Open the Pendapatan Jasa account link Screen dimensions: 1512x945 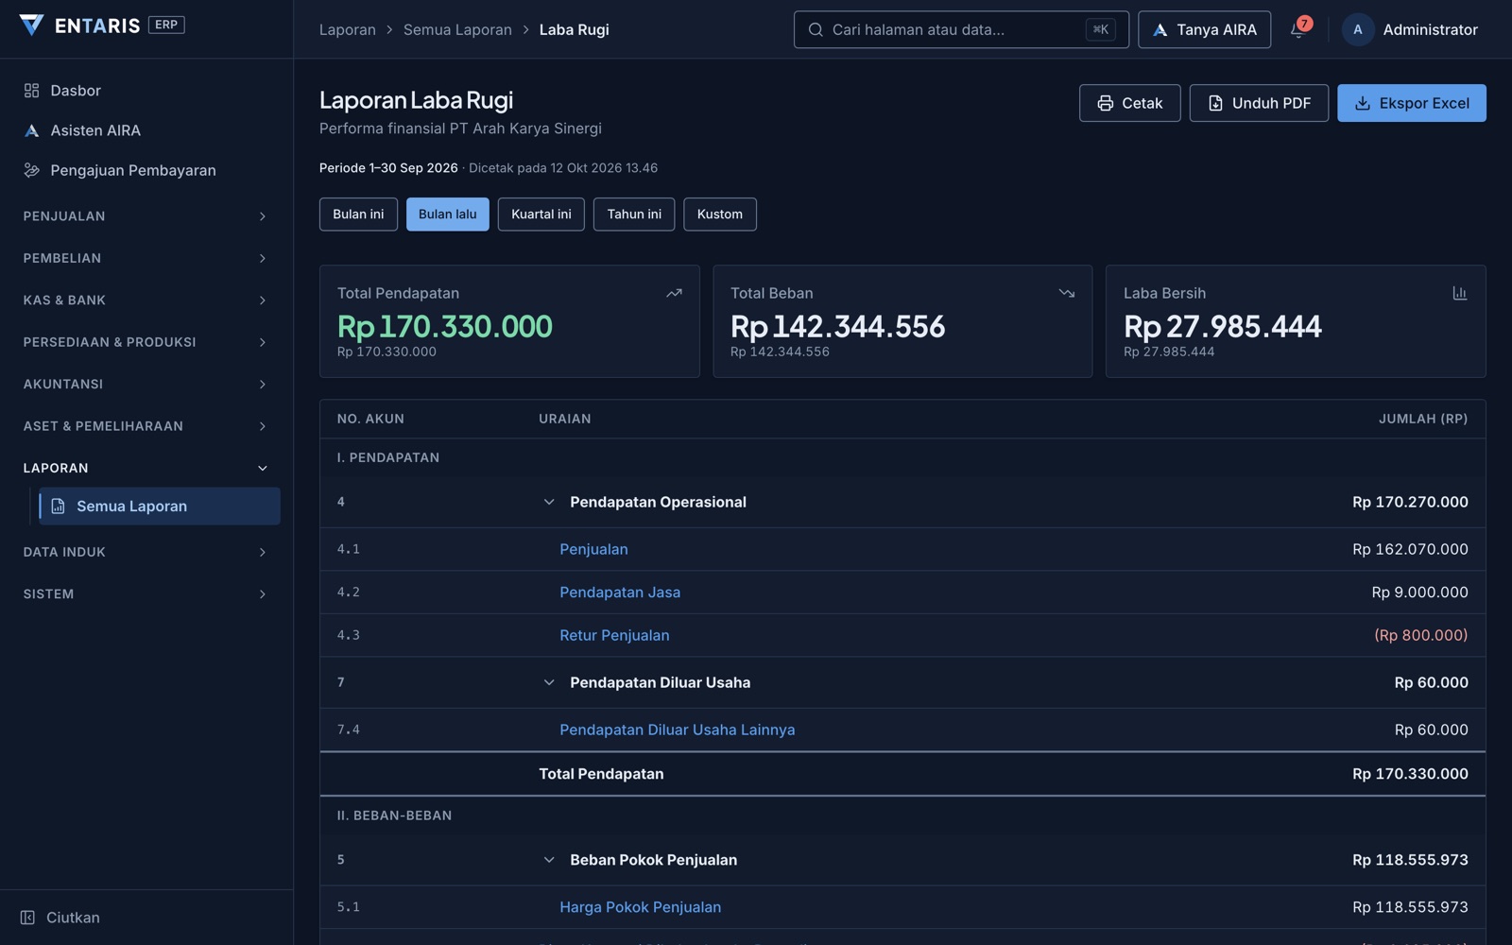[x=620, y=593]
